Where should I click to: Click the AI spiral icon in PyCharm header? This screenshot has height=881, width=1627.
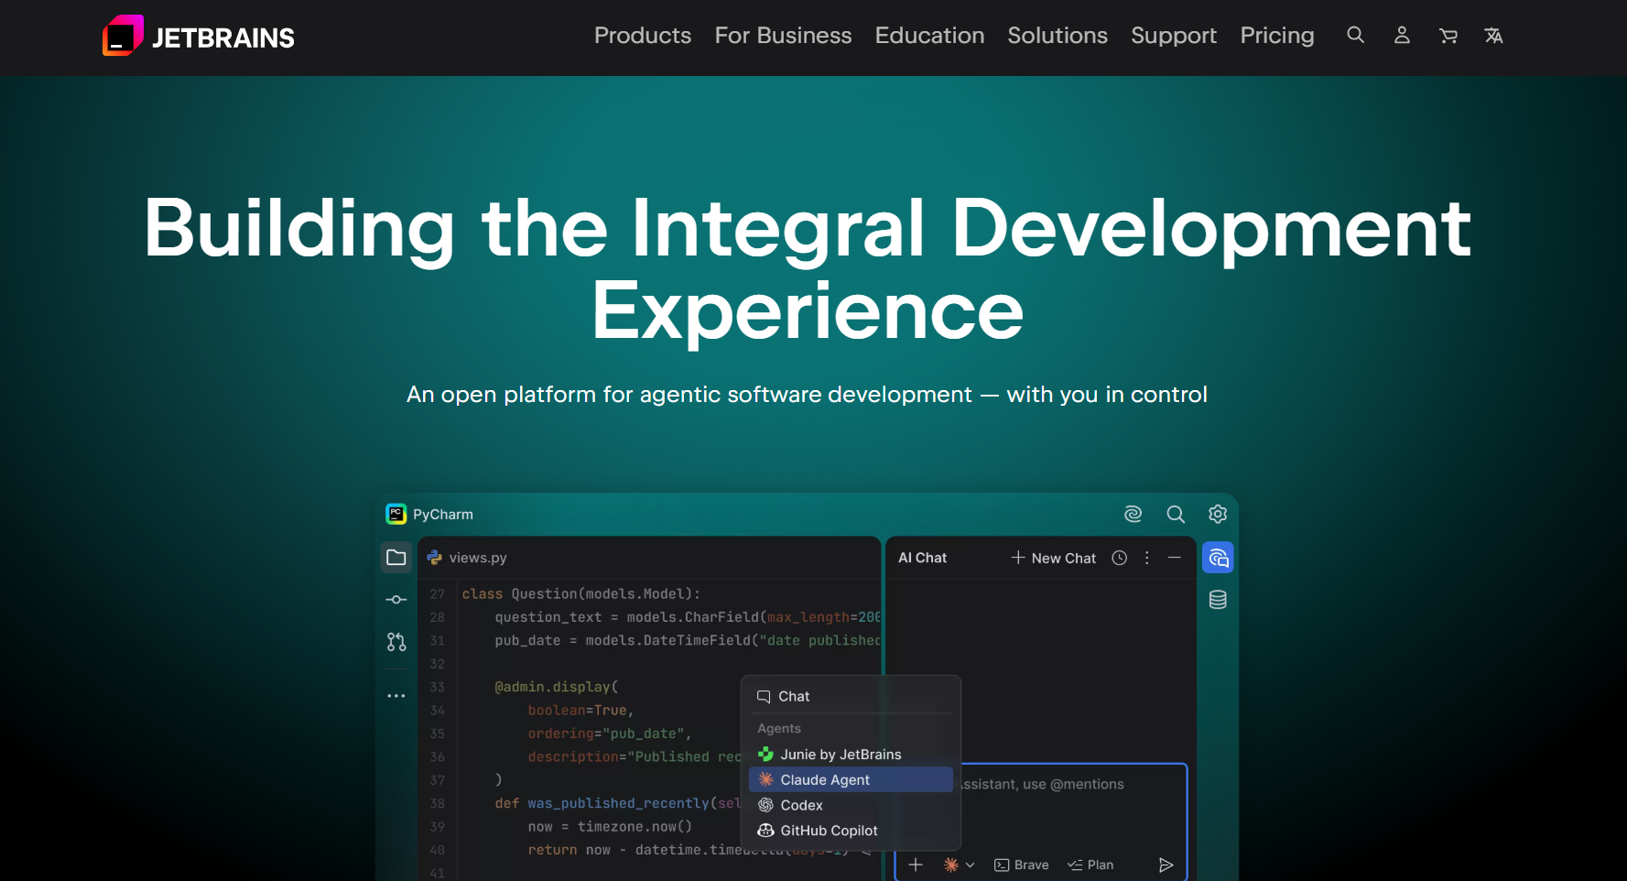coord(1133,514)
